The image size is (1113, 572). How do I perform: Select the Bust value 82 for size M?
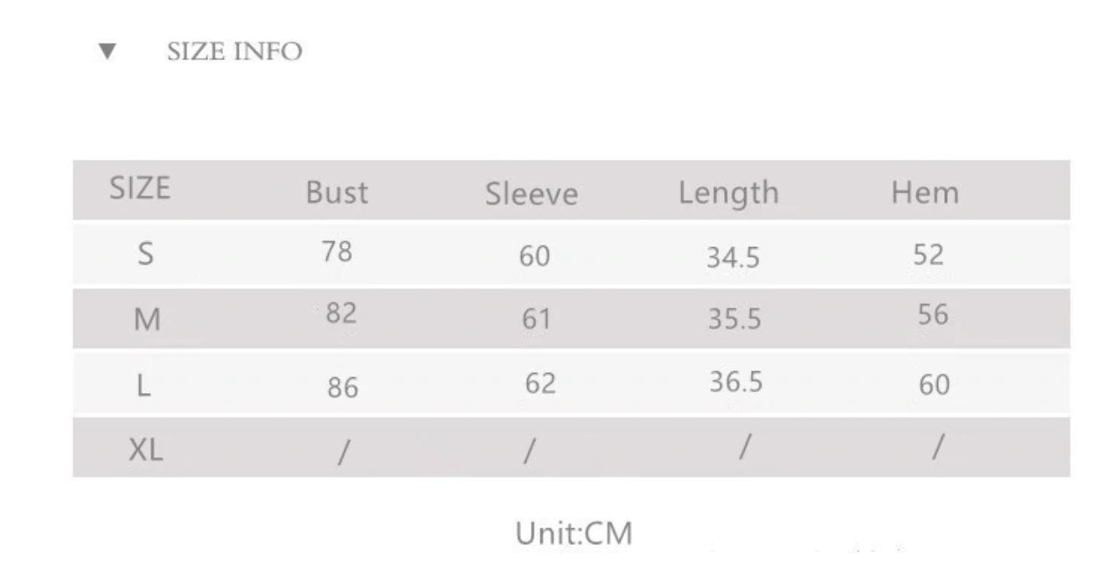pyautogui.click(x=341, y=314)
